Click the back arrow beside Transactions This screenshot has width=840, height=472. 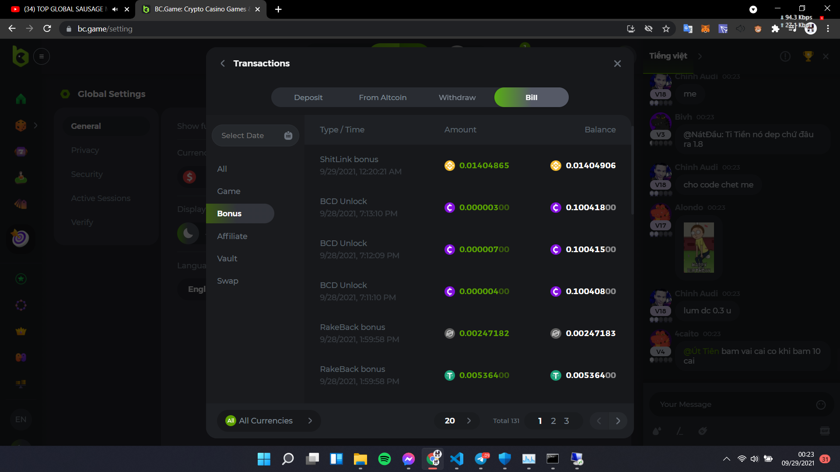pyautogui.click(x=223, y=63)
